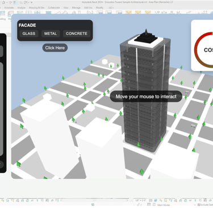Click the 'Move your mouse to interact' tooltip

tap(146, 97)
